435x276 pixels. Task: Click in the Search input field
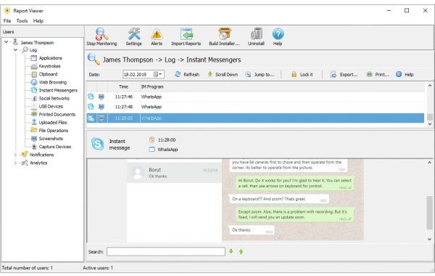(165, 252)
